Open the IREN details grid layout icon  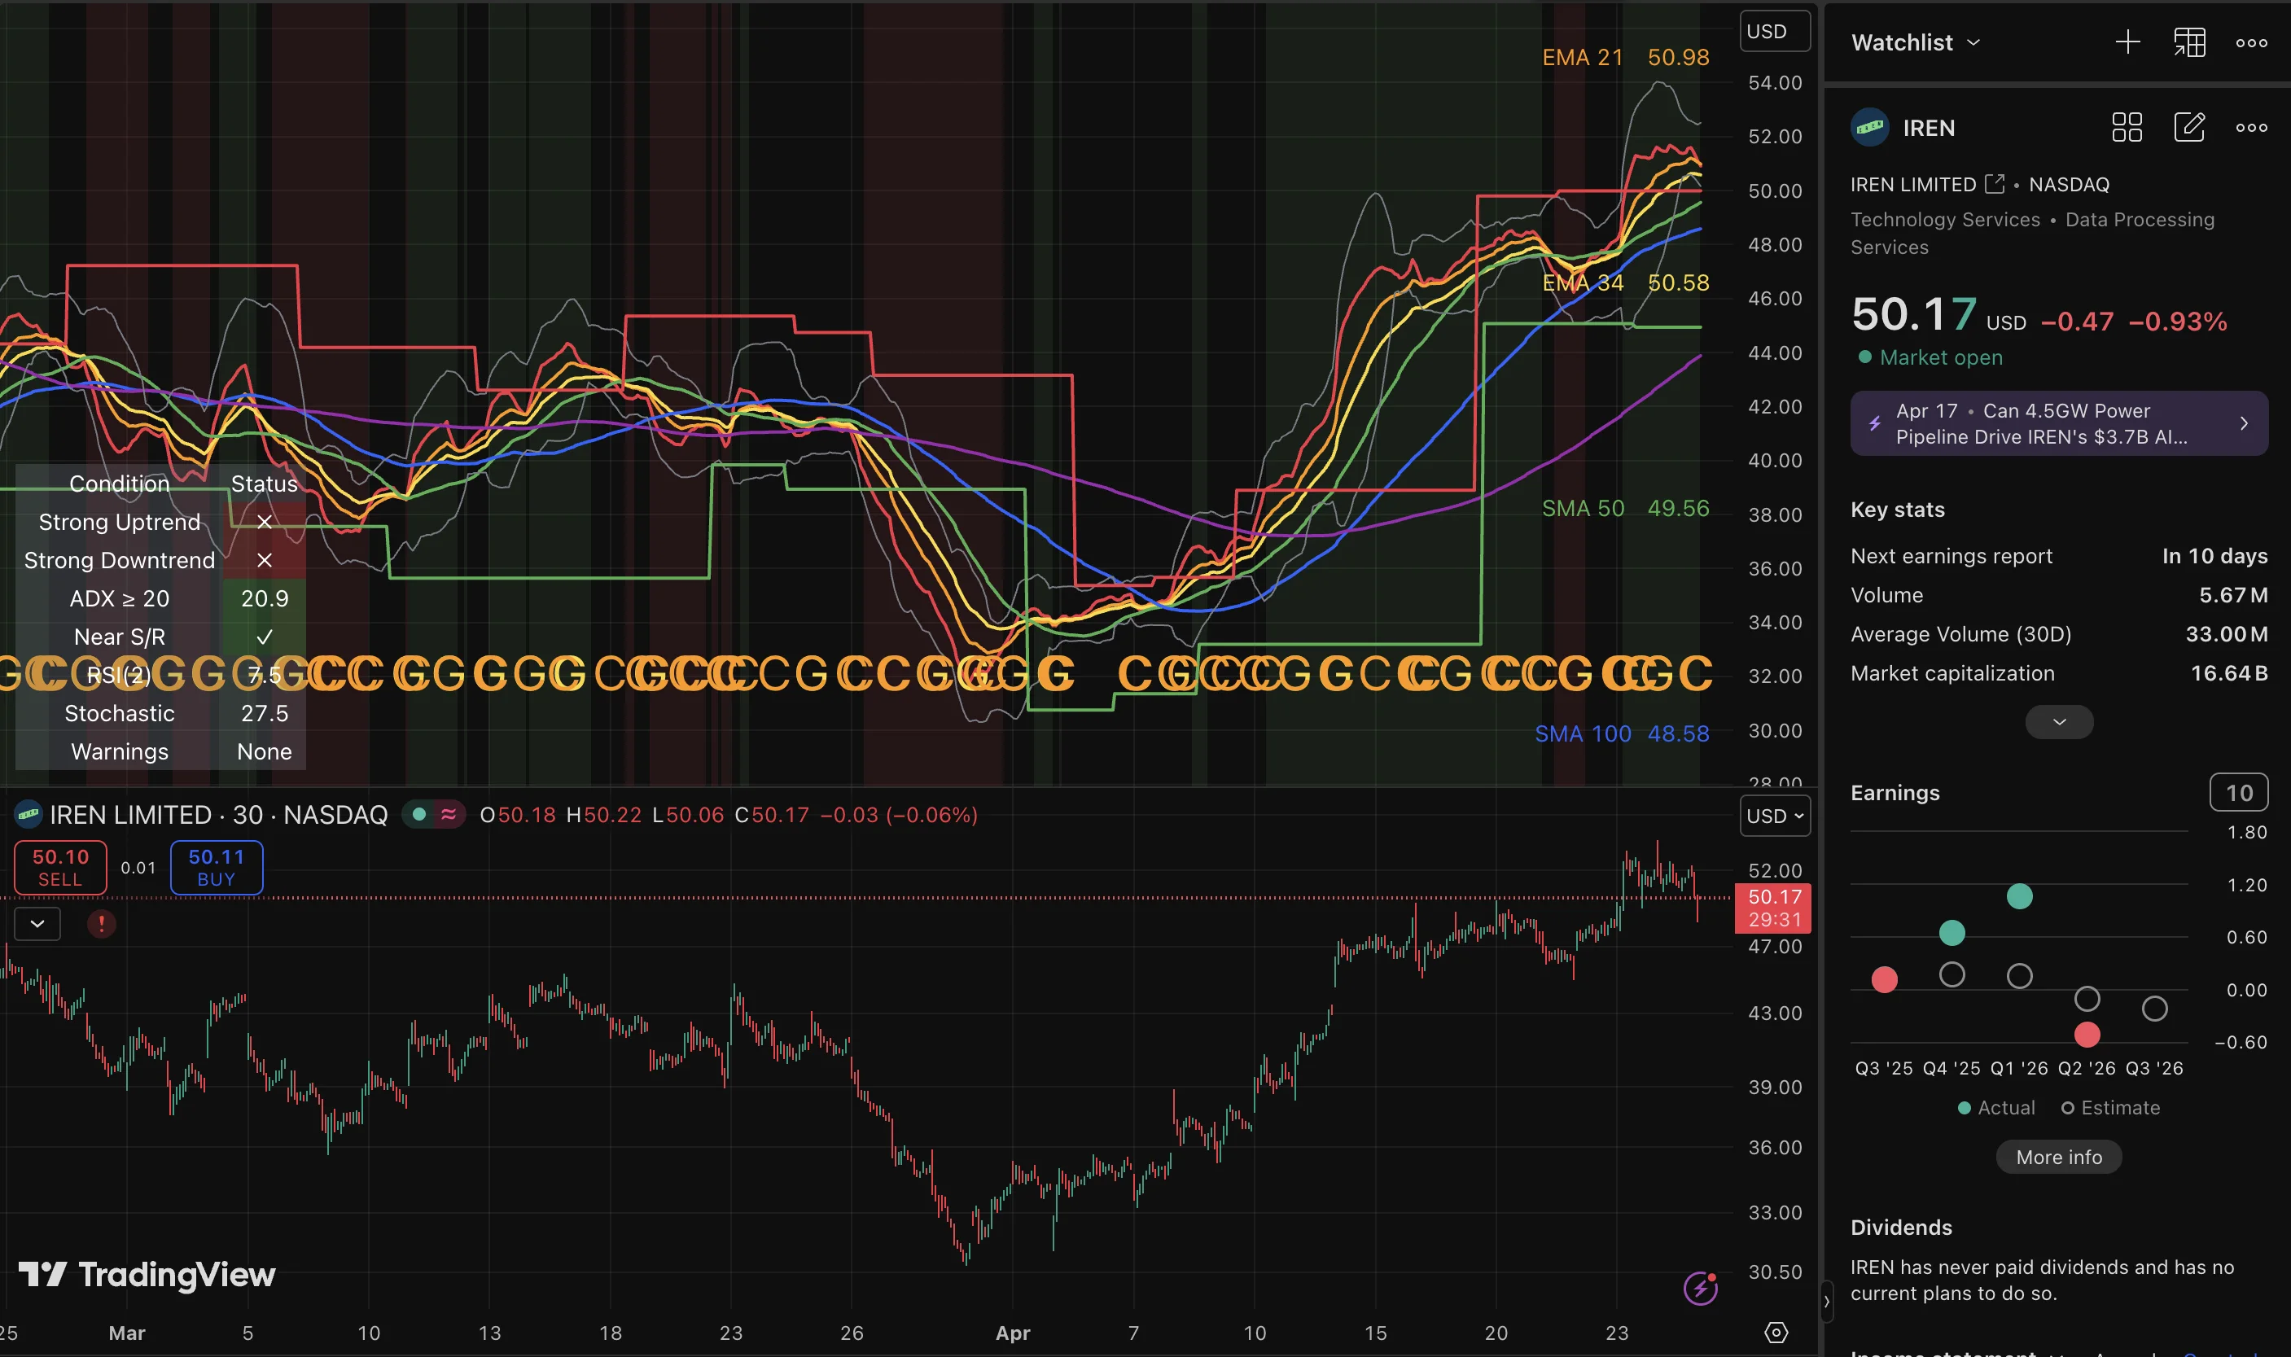tap(2127, 127)
